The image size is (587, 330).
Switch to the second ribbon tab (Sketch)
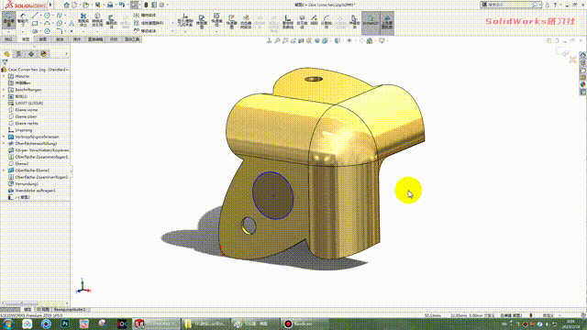point(25,39)
